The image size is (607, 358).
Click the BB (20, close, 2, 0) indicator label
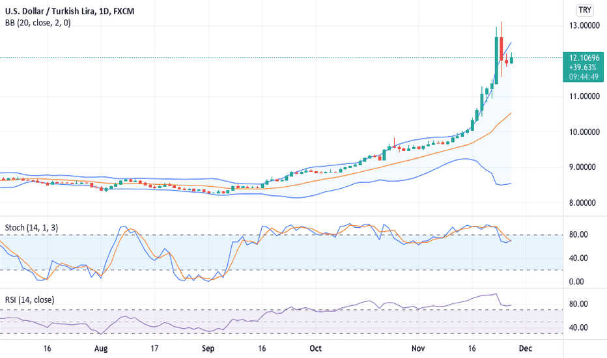tap(38, 23)
